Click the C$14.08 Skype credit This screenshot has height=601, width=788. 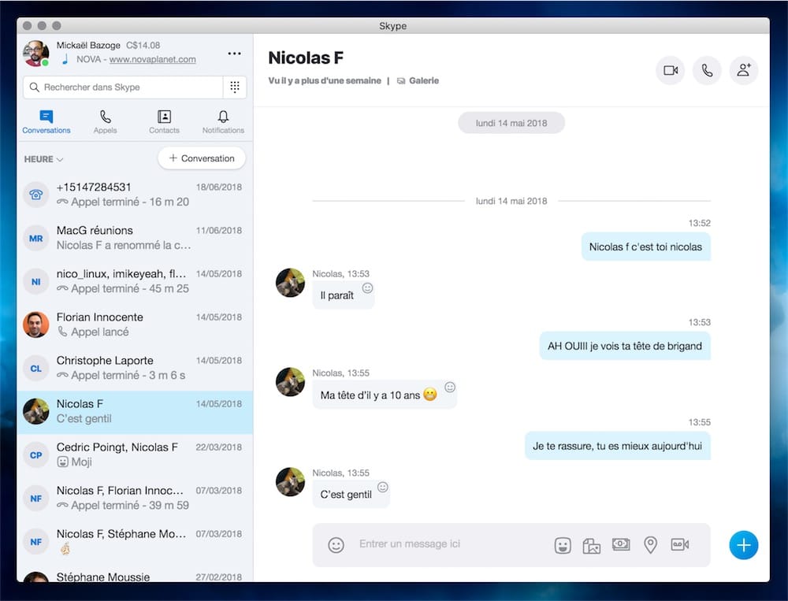[143, 45]
